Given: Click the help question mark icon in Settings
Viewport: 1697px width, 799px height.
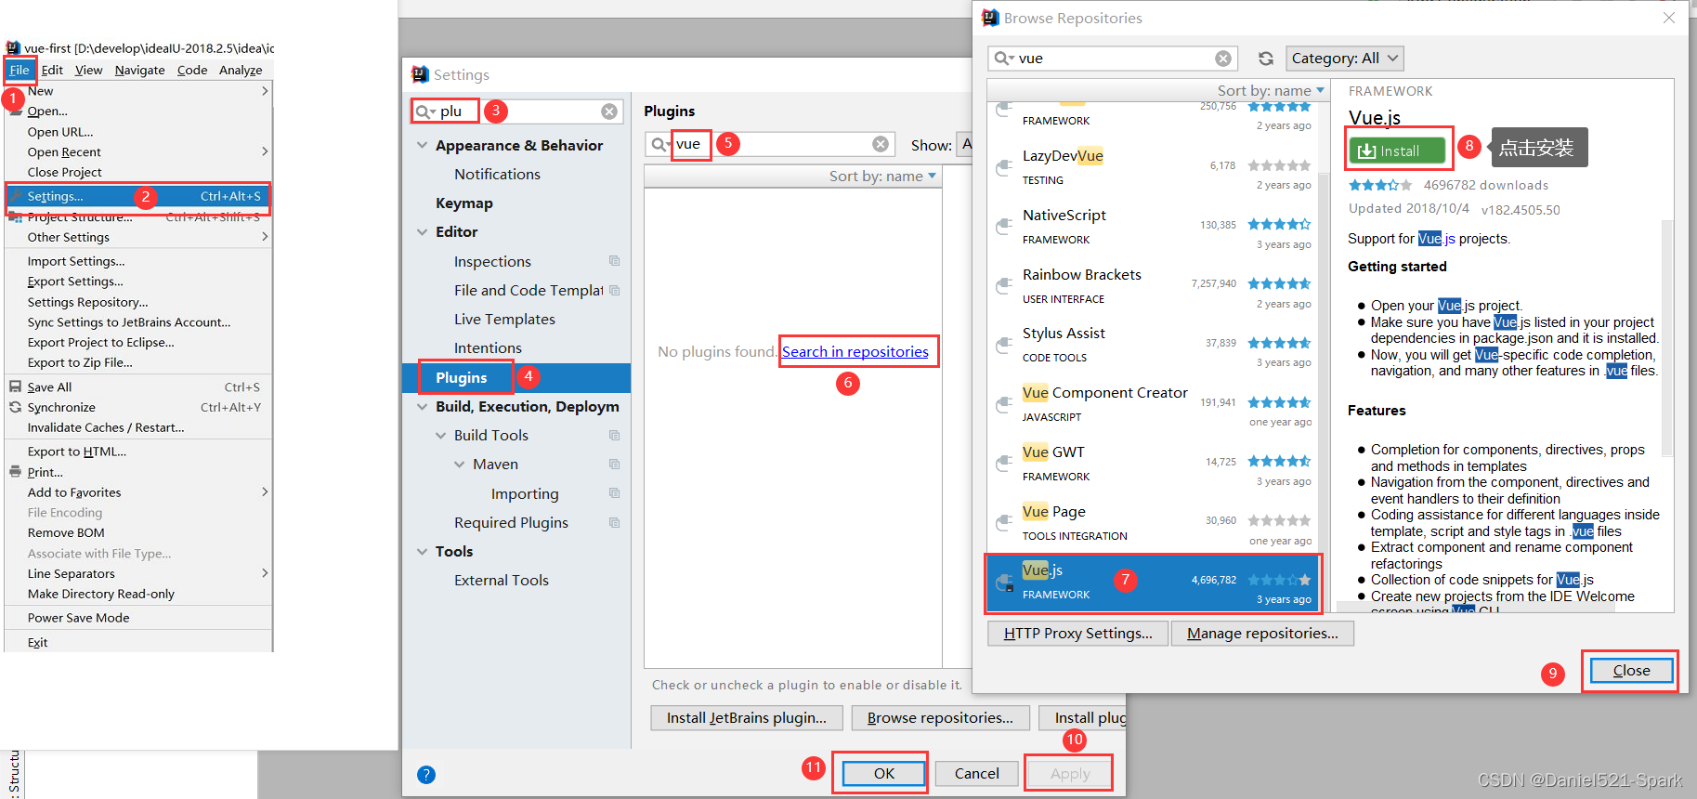Looking at the screenshot, I should 426,775.
